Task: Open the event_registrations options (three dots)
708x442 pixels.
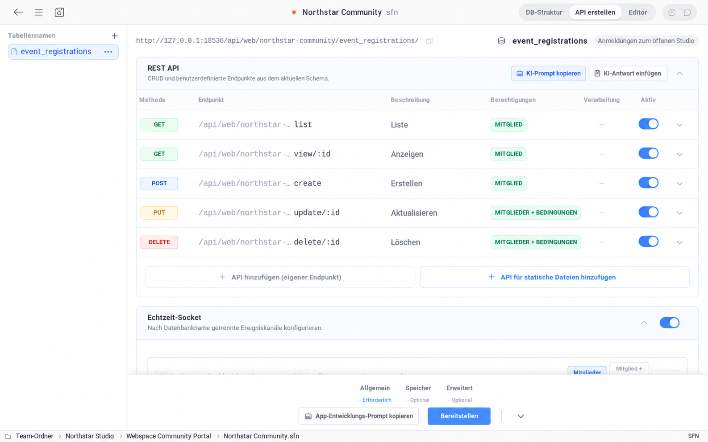Action: (x=108, y=52)
